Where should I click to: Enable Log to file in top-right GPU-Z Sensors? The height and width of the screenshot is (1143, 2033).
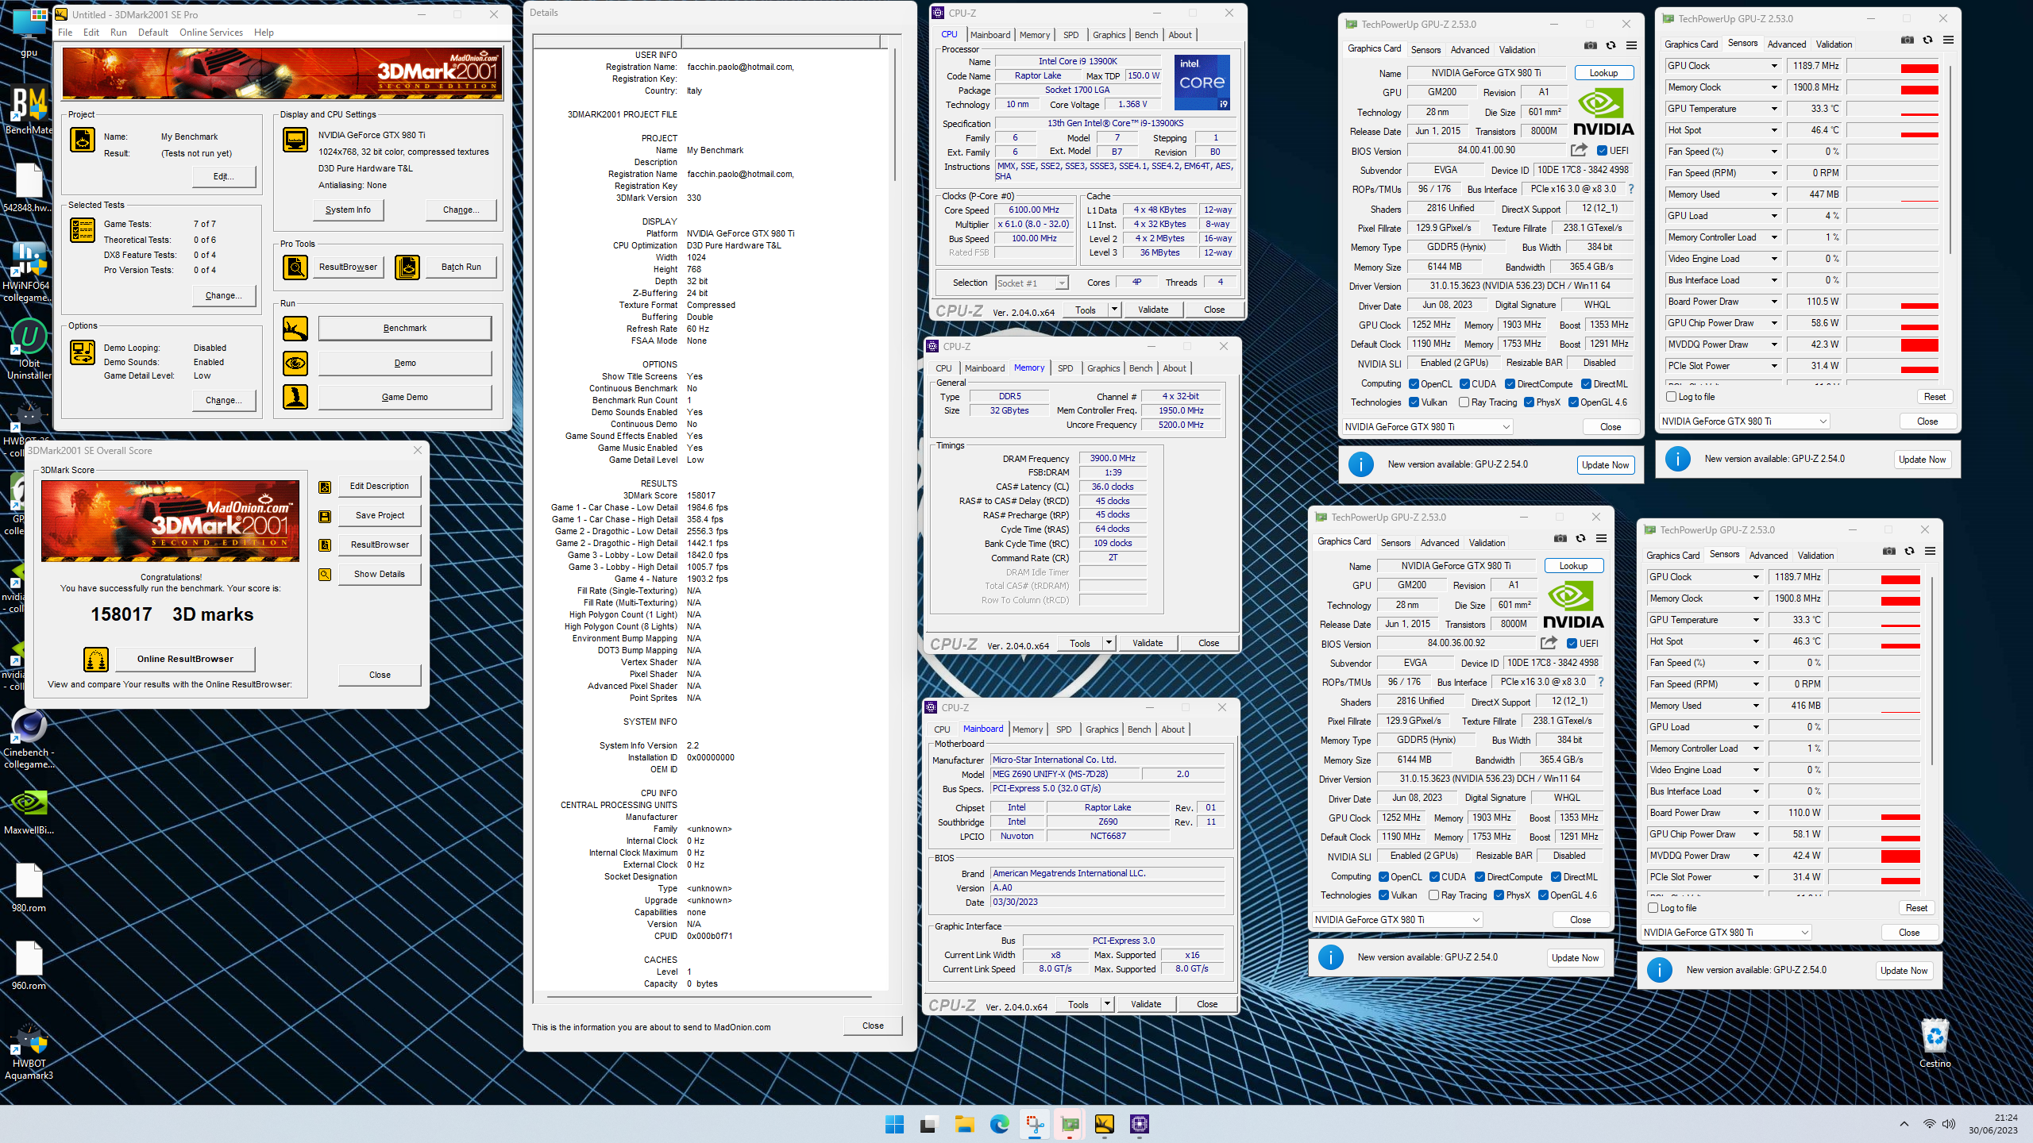tap(1671, 397)
